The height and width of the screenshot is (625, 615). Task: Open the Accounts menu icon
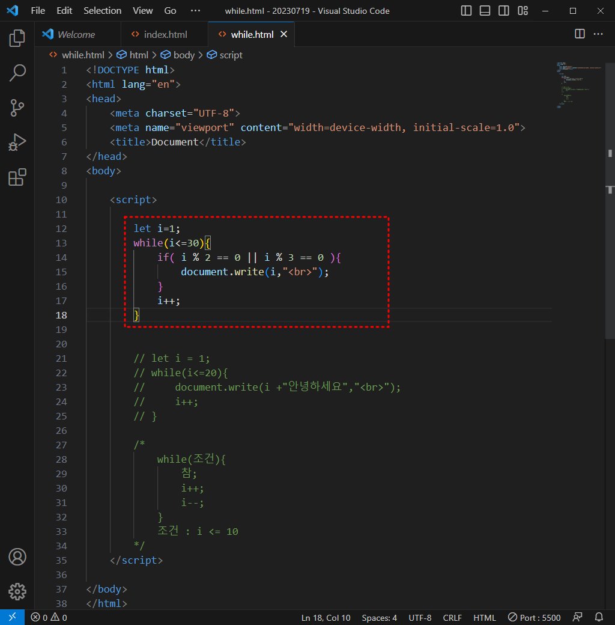[x=17, y=557]
